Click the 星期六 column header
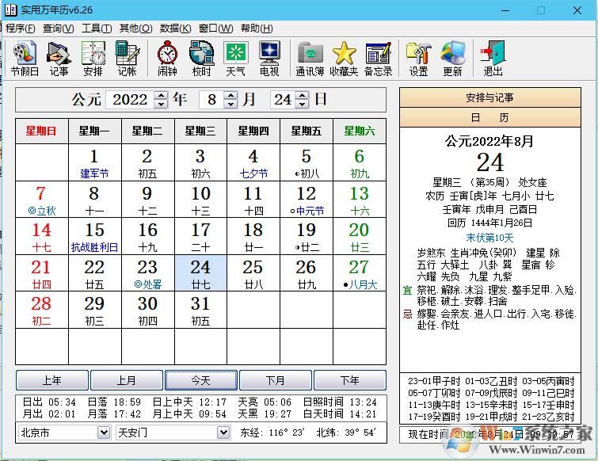 (x=360, y=131)
